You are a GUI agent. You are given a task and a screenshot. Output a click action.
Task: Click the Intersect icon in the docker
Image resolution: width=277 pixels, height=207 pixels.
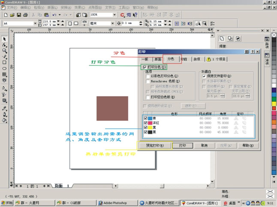[x=238, y=38]
